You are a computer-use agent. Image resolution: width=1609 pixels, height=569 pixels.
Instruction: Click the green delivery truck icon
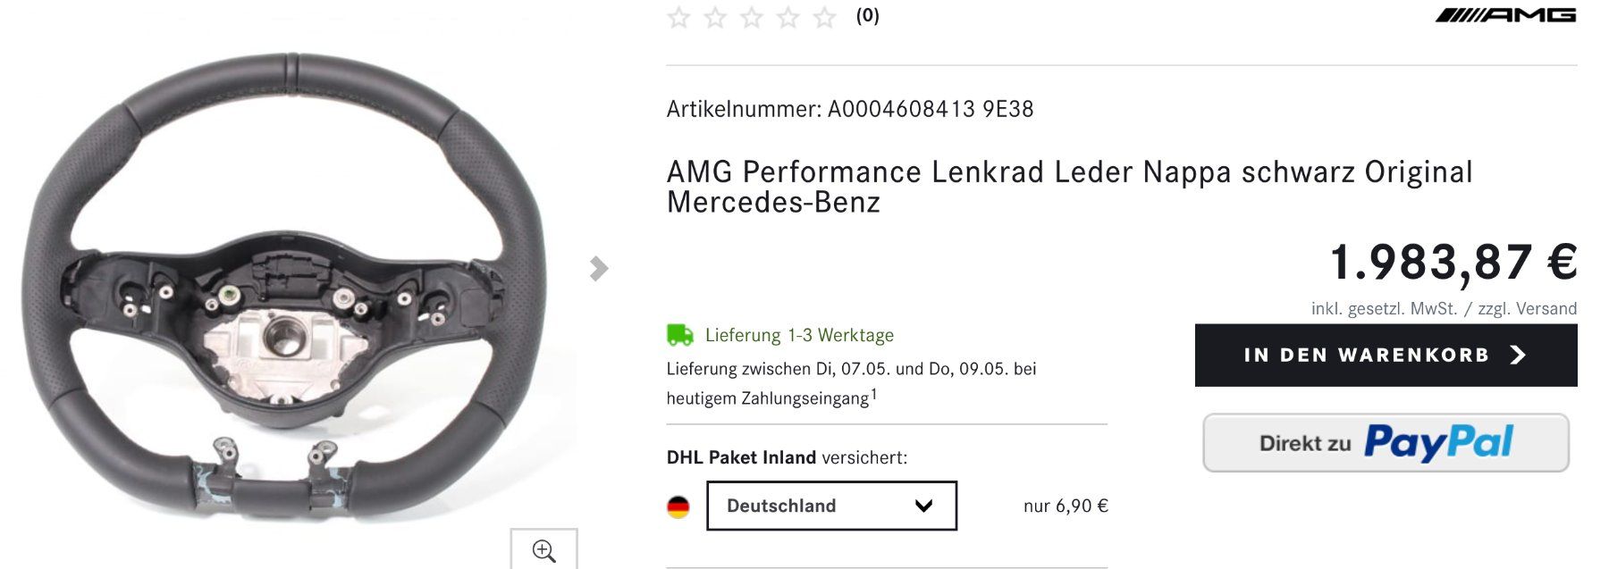(680, 335)
